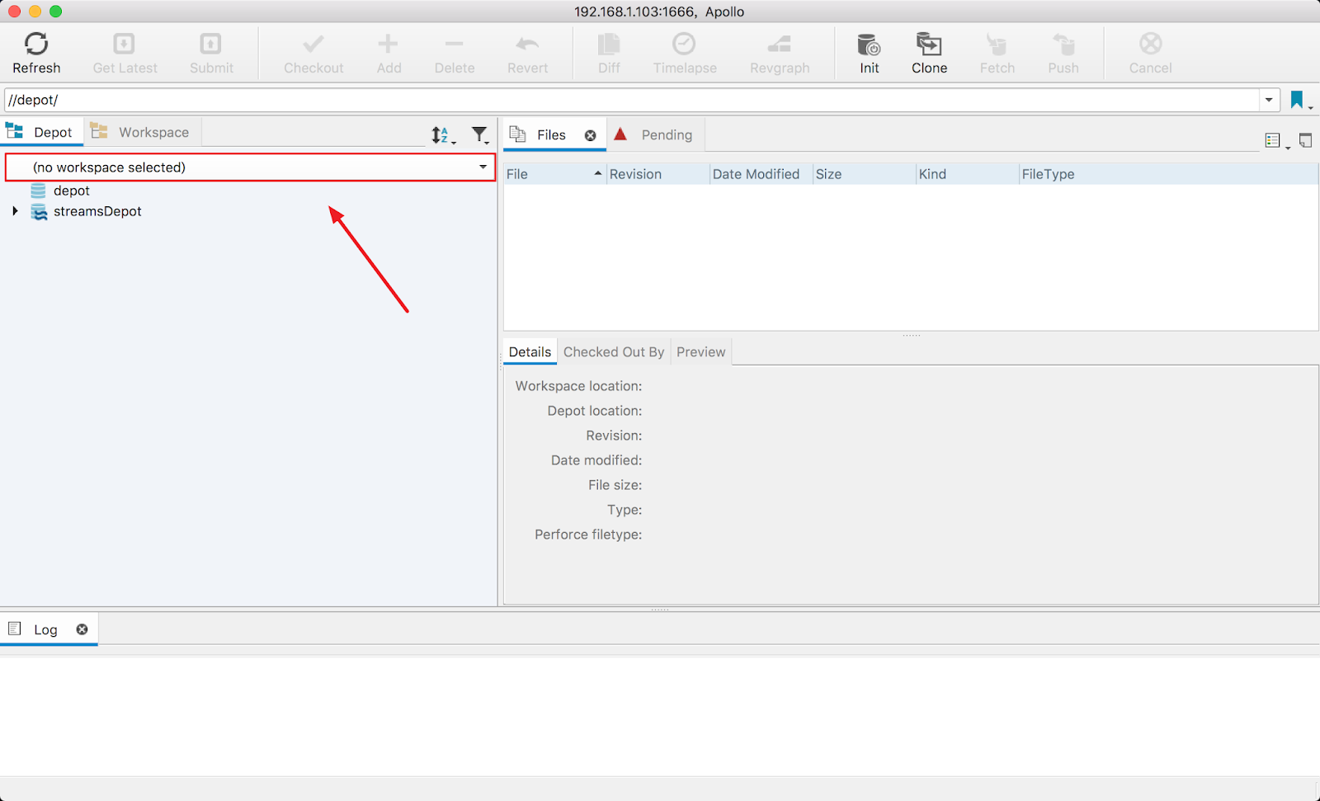This screenshot has width=1320, height=801.
Task: Switch to the Pending tab
Action: tap(655, 135)
